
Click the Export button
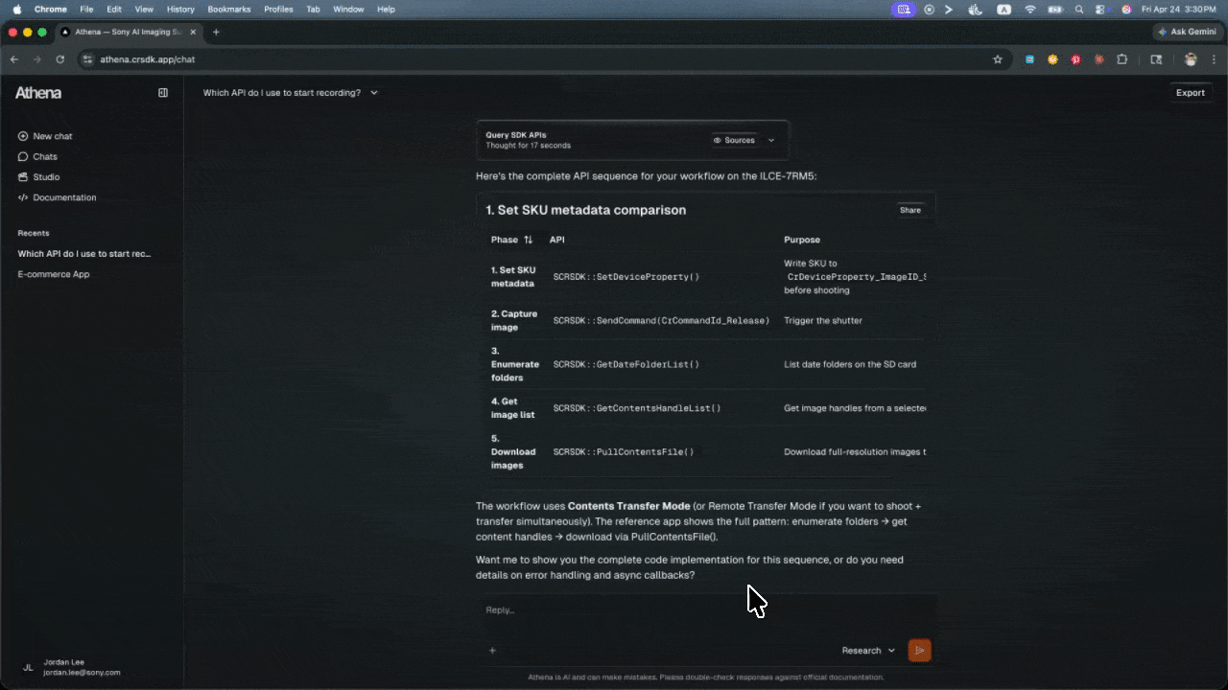click(x=1191, y=93)
